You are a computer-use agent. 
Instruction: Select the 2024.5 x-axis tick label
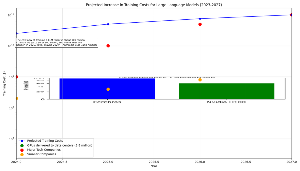(x=62, y=162)
